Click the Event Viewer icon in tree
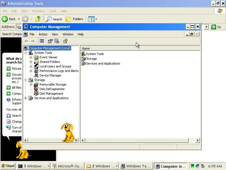The width and height of the screenshot is (226, 170). 36,58
